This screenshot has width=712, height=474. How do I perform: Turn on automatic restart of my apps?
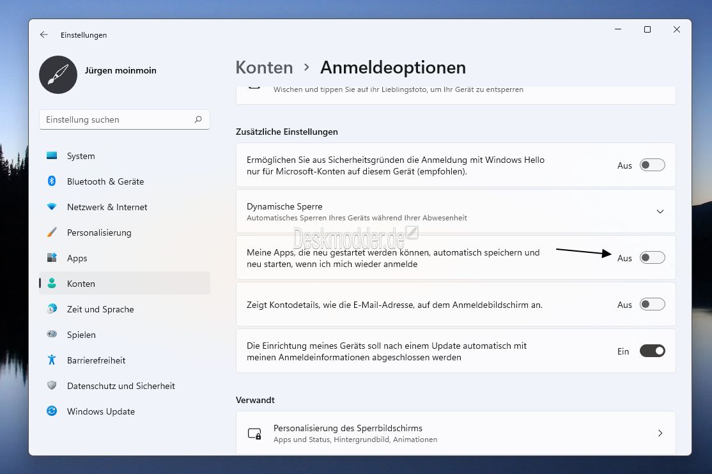652,258
